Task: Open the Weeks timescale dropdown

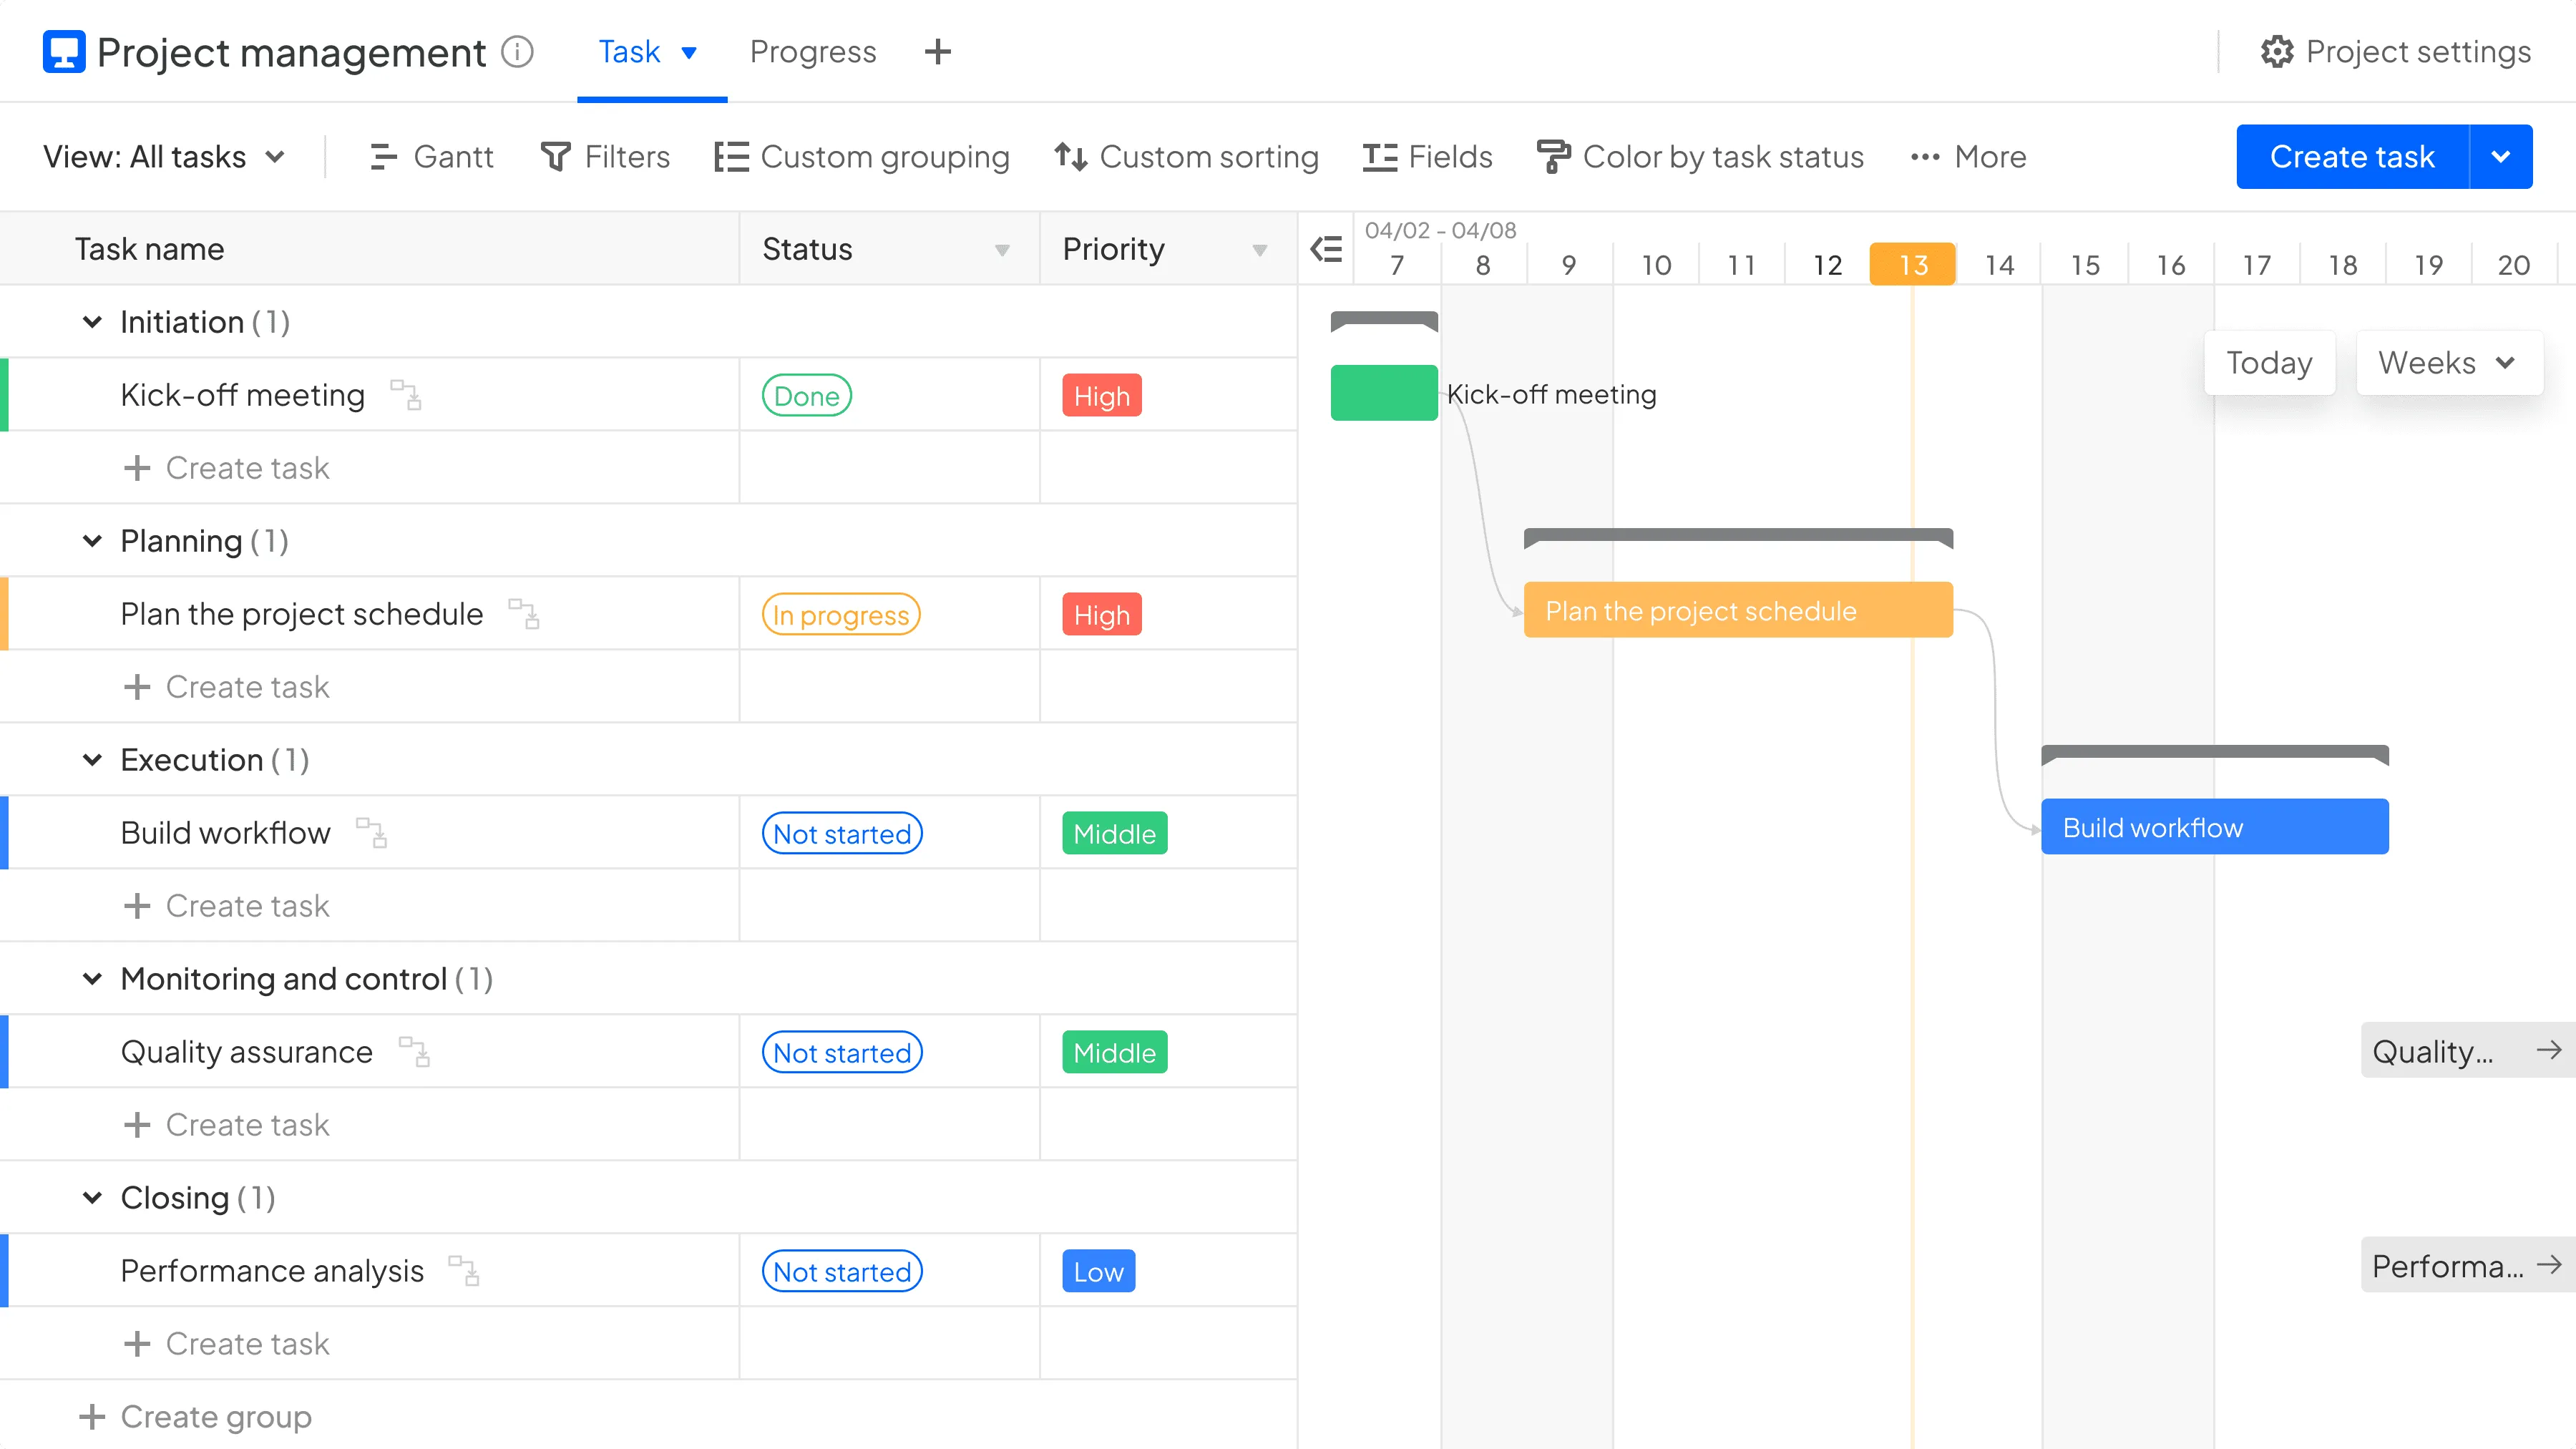Action: point(2449,362)
